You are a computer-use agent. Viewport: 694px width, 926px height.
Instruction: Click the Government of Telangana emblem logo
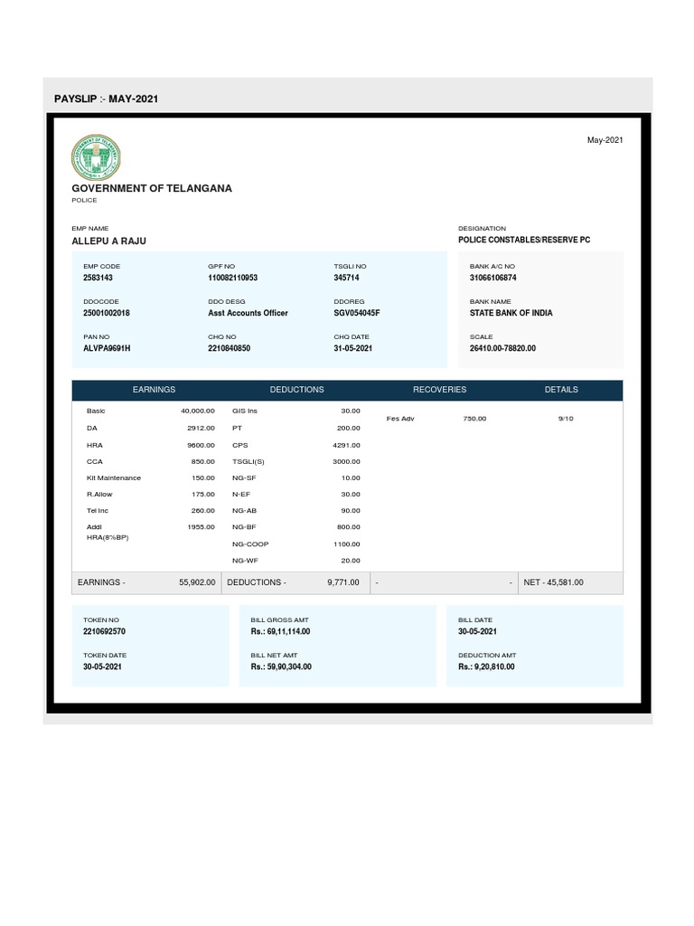96,157
